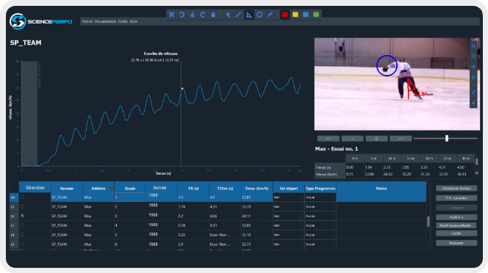The height and width of the screenshot is (273, 488).
Task: Open the Athlètes column filter arrow
Action: [x=112, y=189]
